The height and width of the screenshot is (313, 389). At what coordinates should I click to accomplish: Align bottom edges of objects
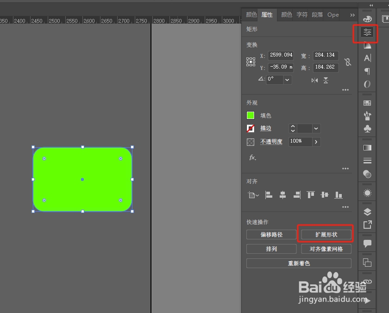pos(339,195)
